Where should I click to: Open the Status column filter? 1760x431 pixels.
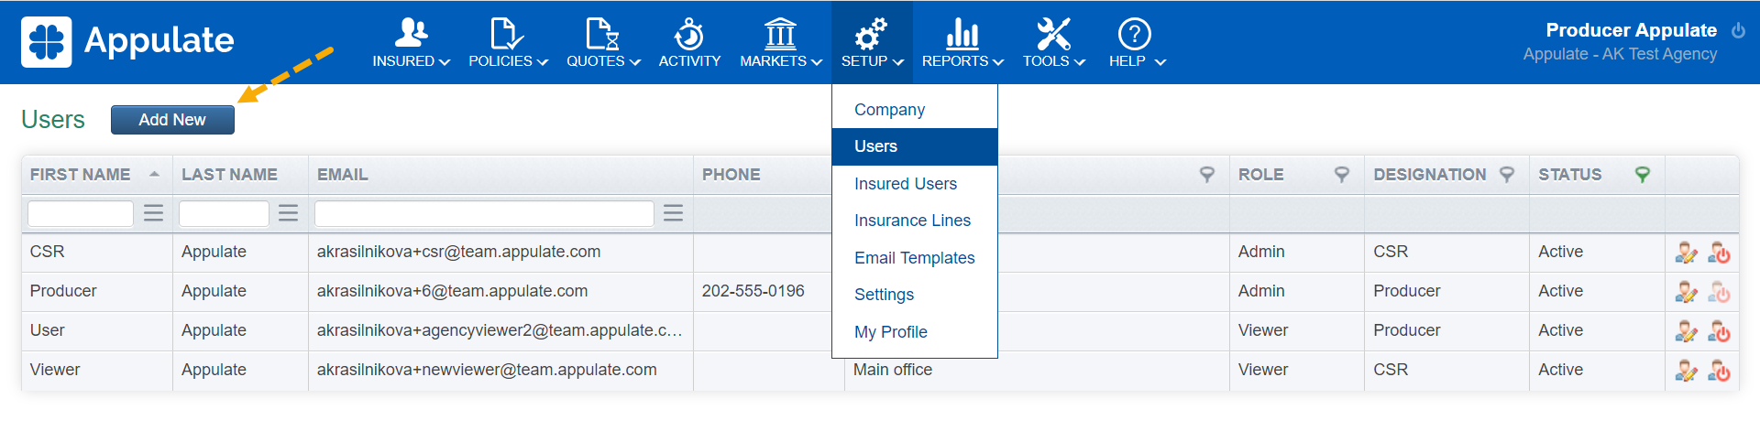(x=1643, y=174)
